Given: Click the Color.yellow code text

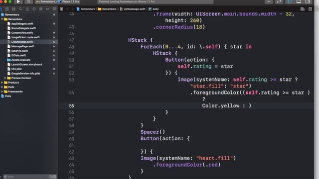Looking at the screenshot, I should [221, 106].
